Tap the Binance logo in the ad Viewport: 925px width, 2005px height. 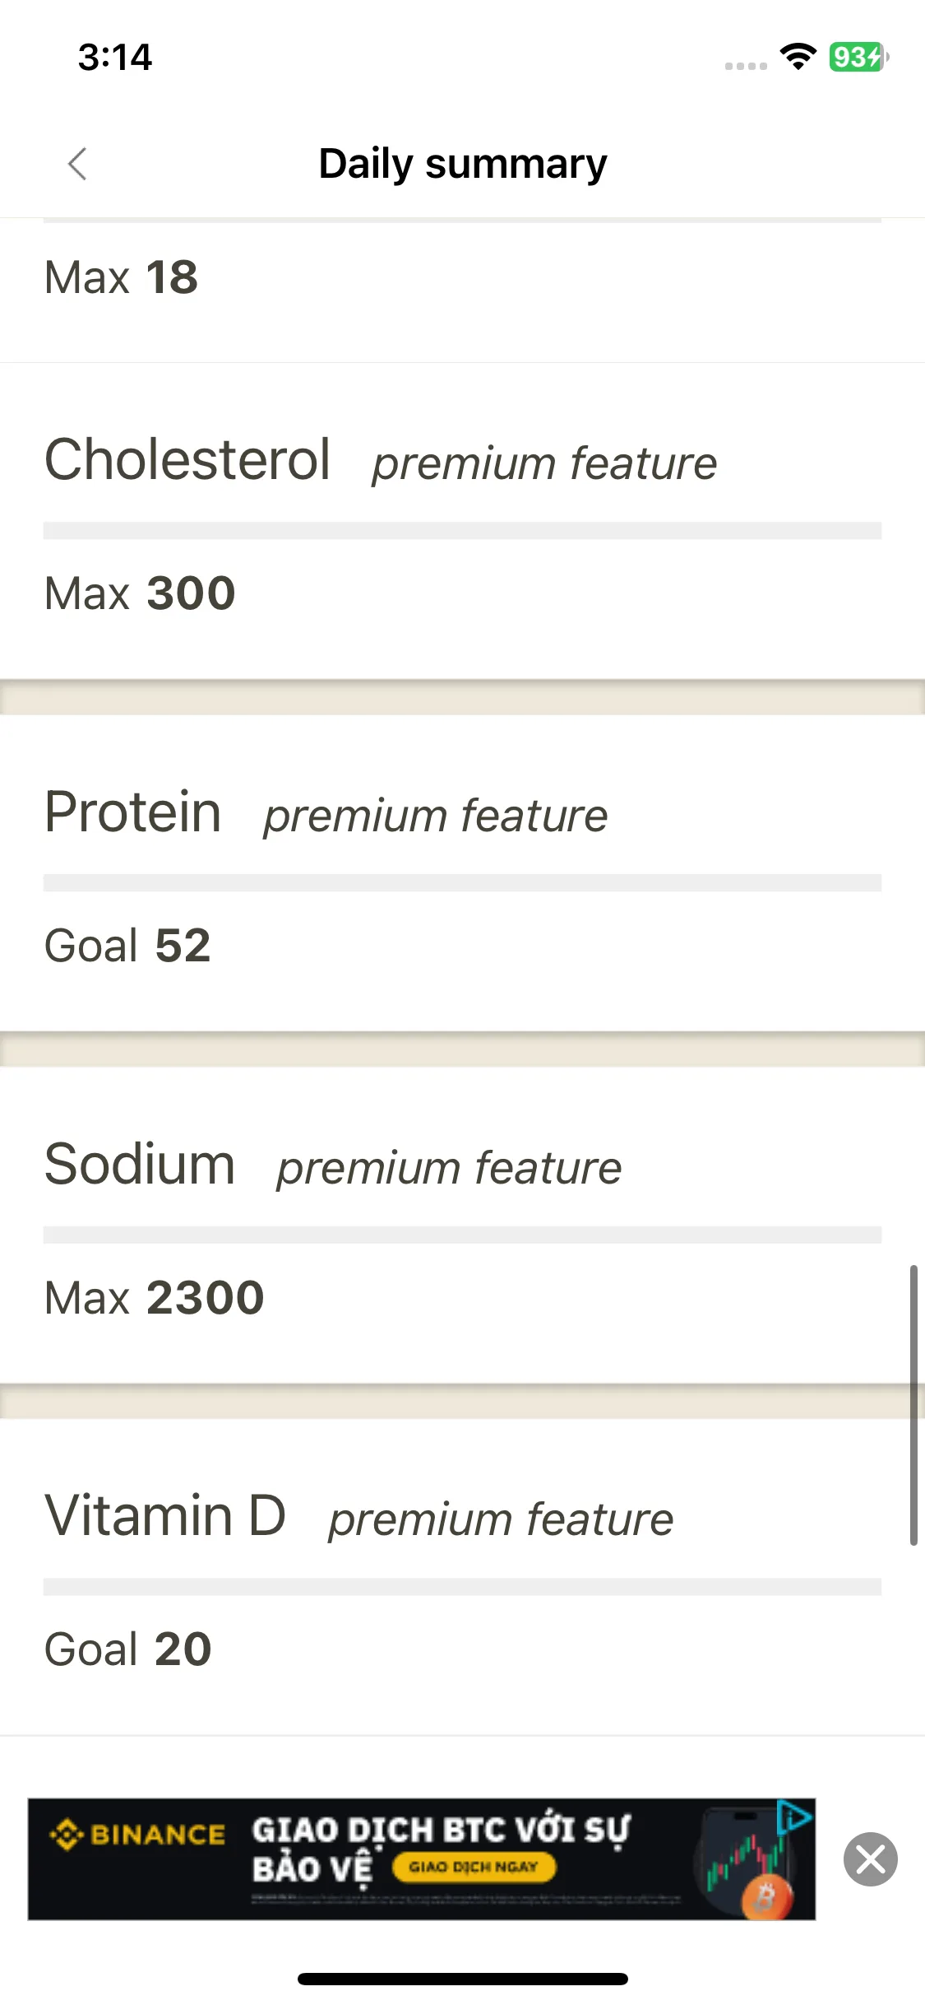(x=137, y=1835)
